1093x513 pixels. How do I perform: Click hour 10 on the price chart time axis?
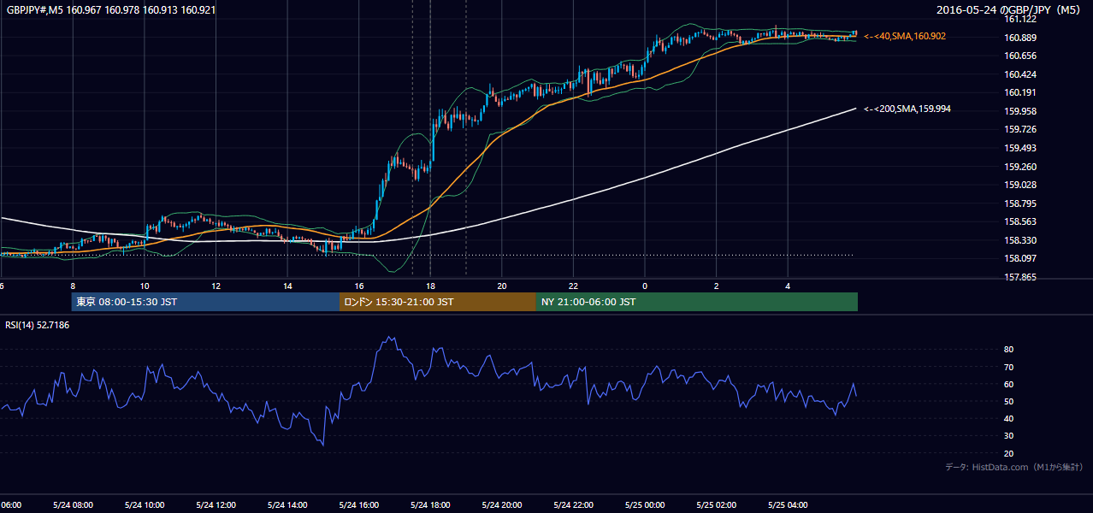[145, 286]
